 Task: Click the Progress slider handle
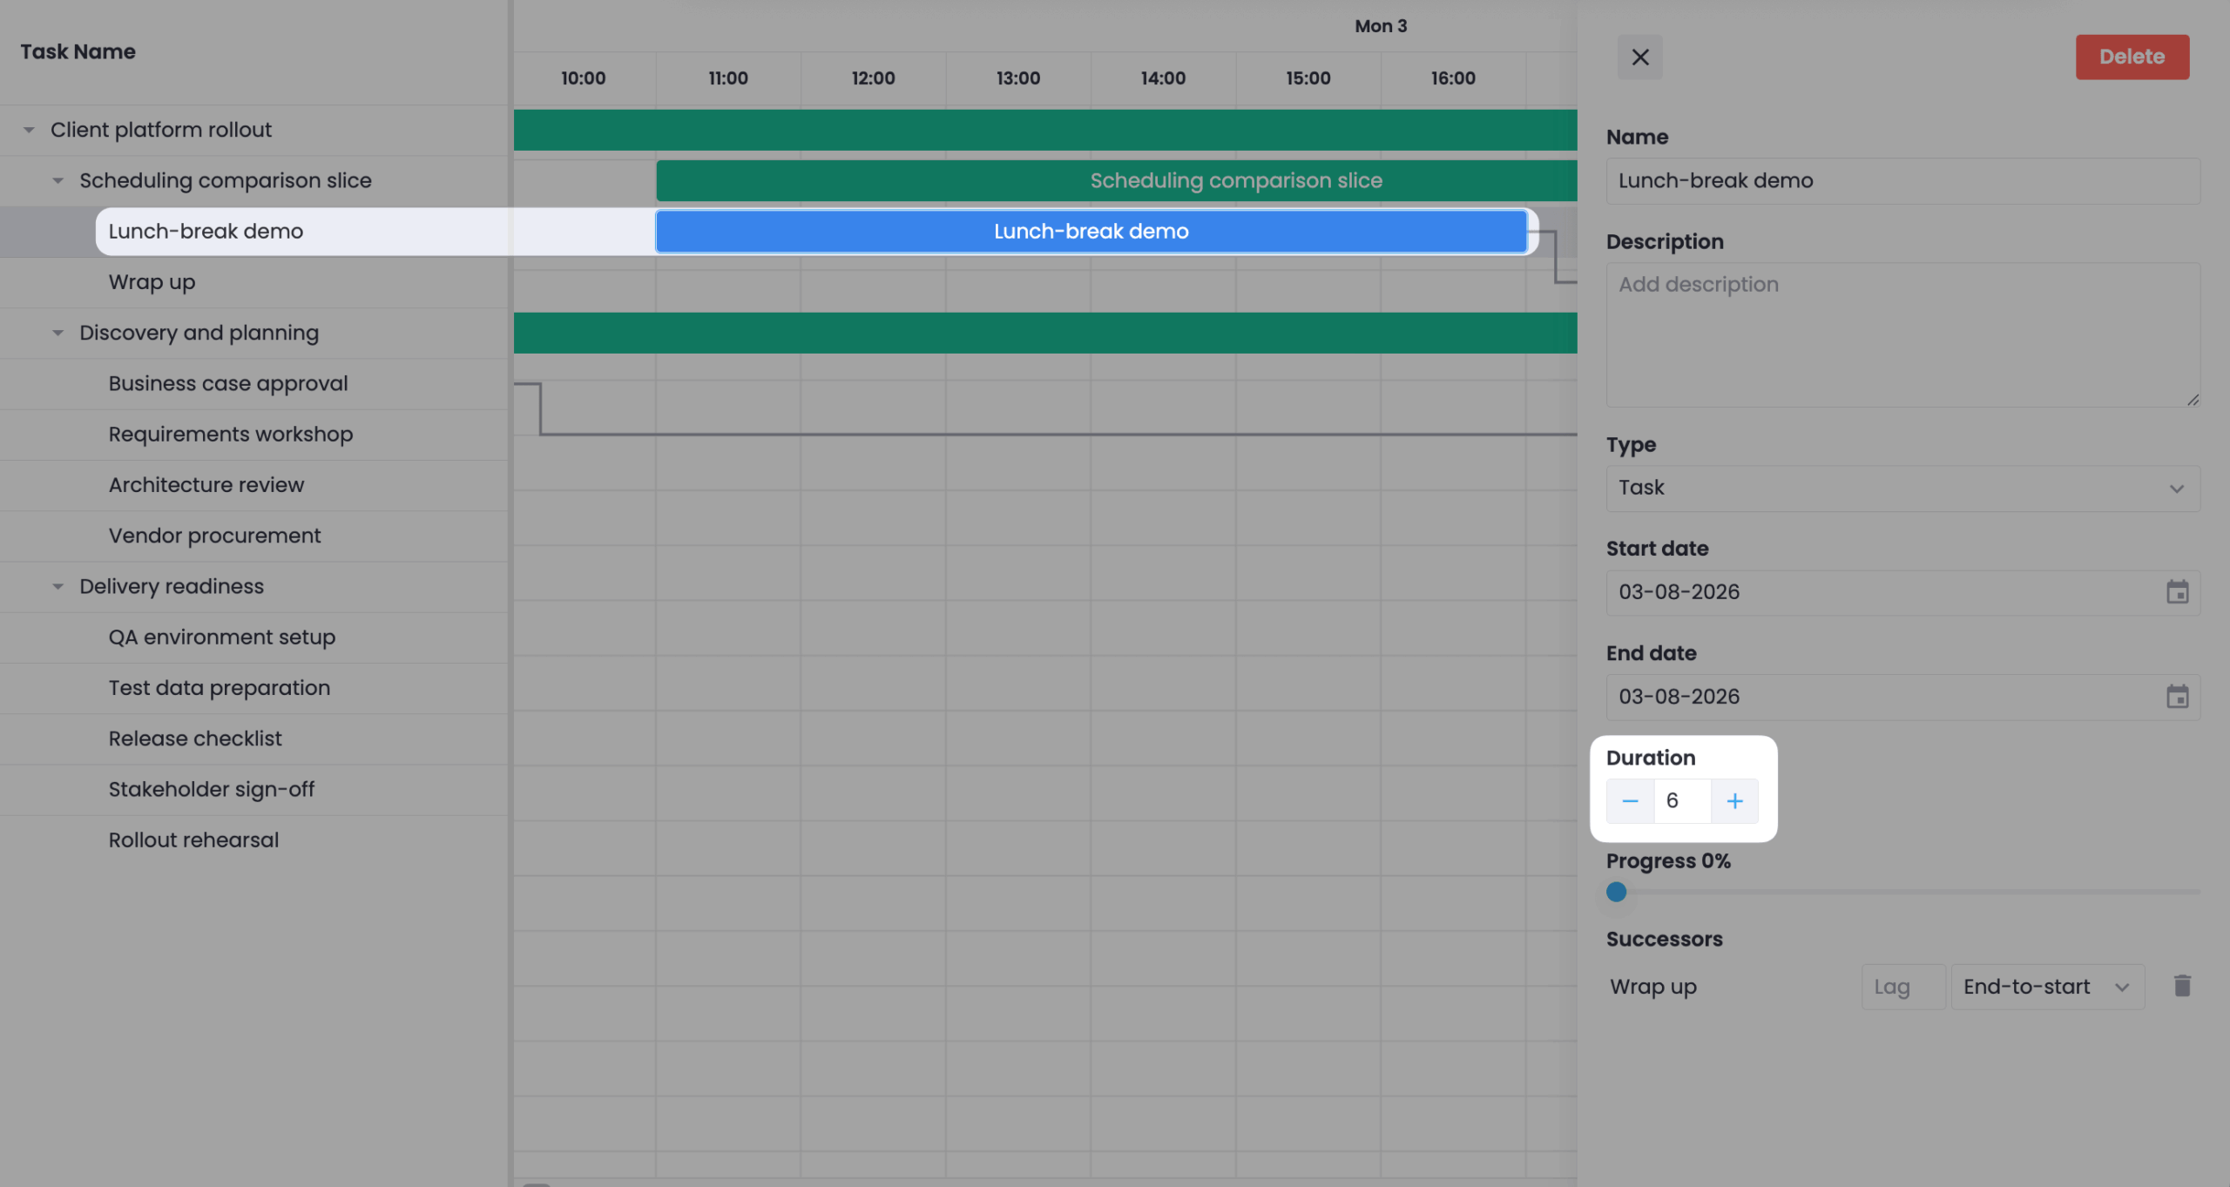point(1616,891)
